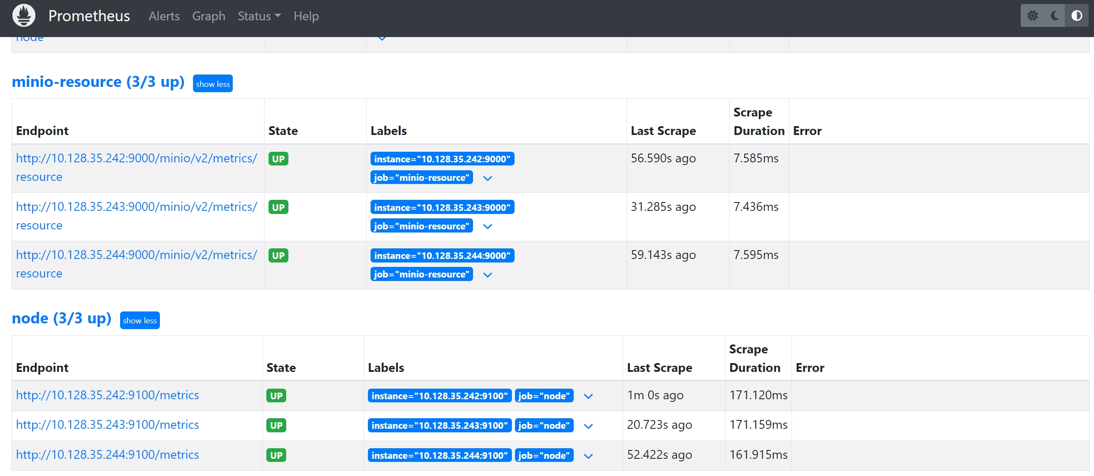
Task: Click the minio-resource (3/3 up) heading
Action: 98,82
